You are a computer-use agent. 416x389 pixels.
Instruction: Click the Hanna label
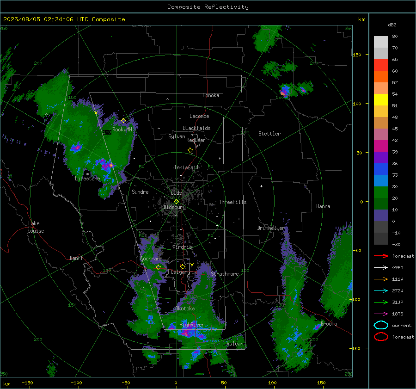[323, 206]
